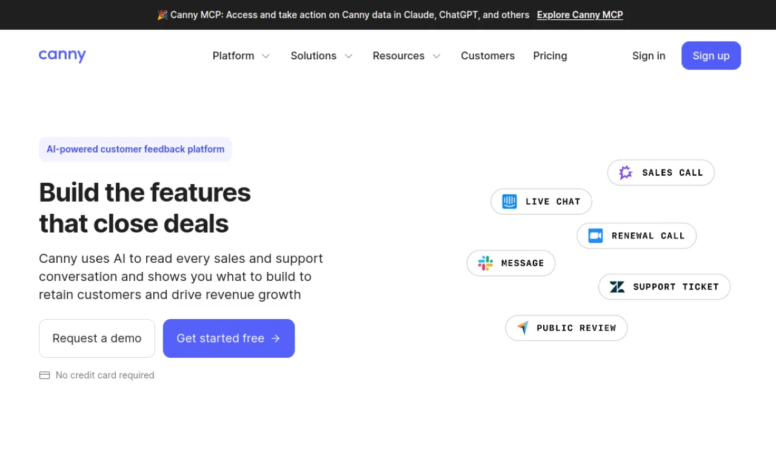Select the PUBLIC REVIEW pill label
Viewport: 776px width, 465px height.
pos(576,328)
